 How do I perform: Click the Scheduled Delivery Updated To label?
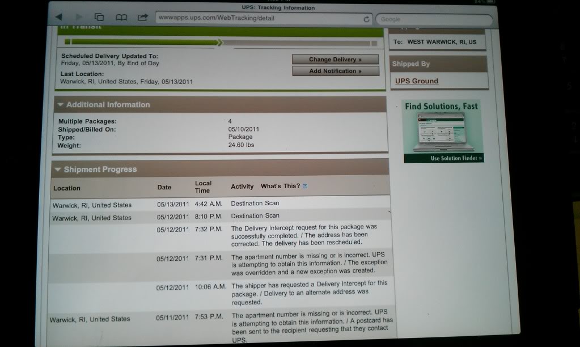pos(109,56)
